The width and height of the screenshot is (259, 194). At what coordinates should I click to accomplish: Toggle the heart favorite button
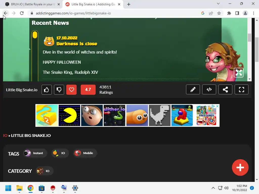(x=71, y=90)
